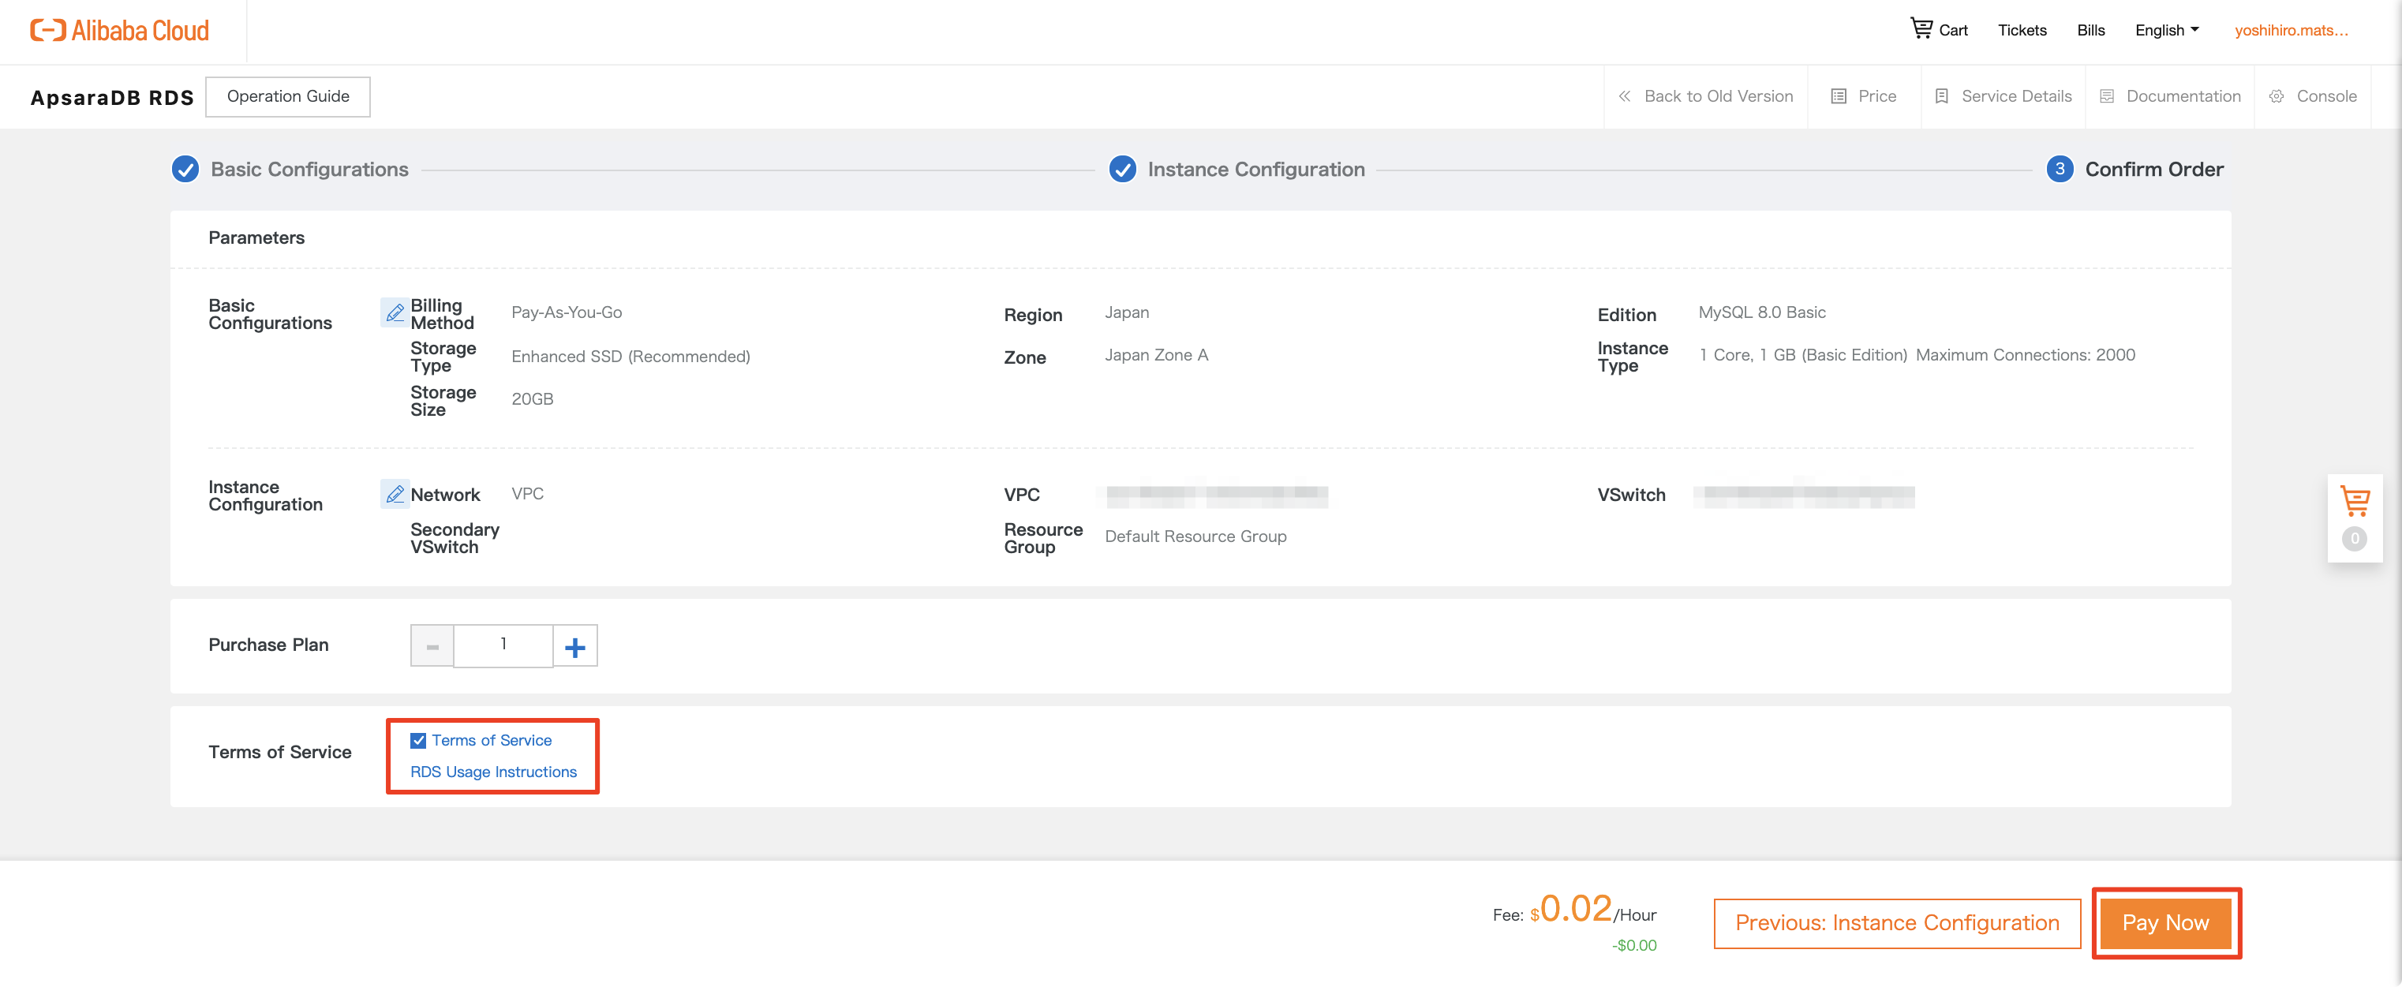
Task: Toggle the Terms of Service checkbox
Action: [417, 740]
